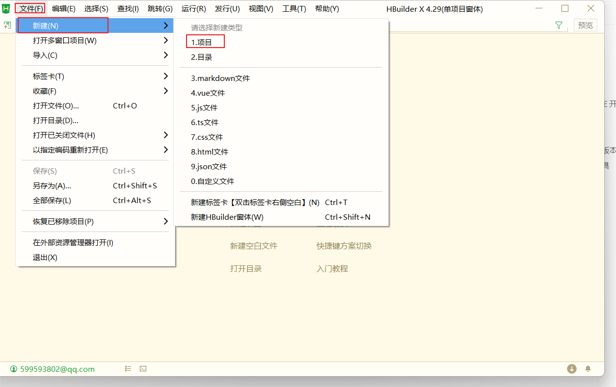This screenshot has width=616, height=387.
Task: Select 新建标签卡 (Ctrl+T) entry
Action: pos(281,202)
